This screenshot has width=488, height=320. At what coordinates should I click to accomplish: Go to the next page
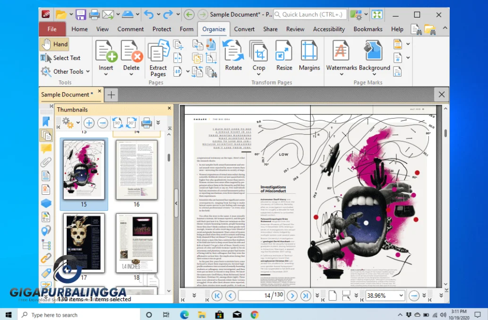click(292, 295)
